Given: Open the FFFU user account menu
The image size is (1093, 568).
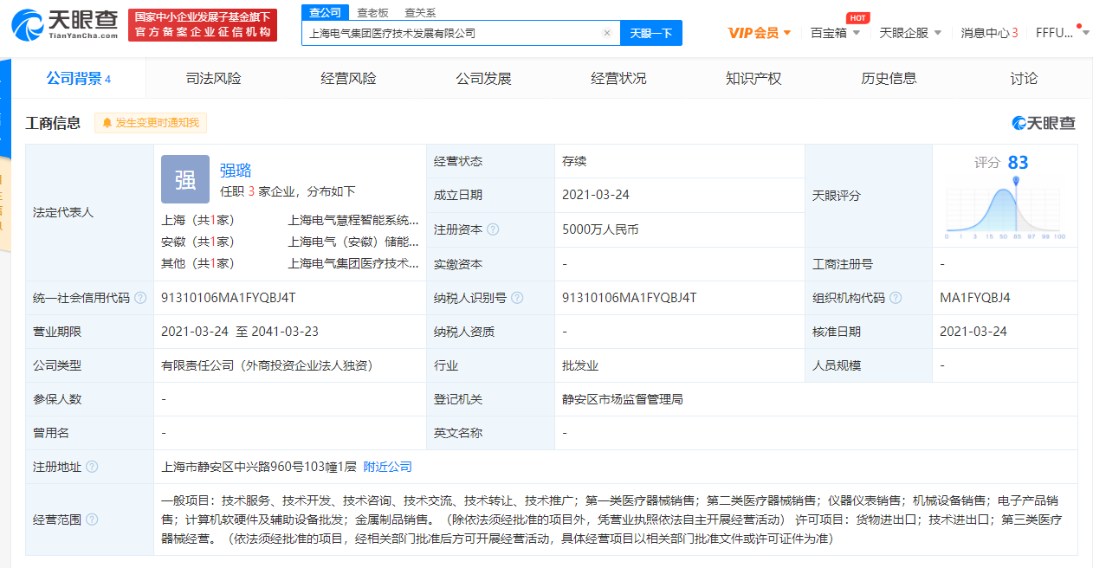Looking at the screenshot, I should pyautogui.click(x=1064, y=33).
